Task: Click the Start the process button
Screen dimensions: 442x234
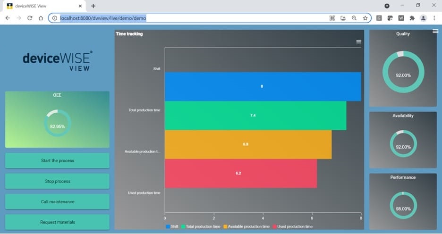Action: click(x=57, y=160)
